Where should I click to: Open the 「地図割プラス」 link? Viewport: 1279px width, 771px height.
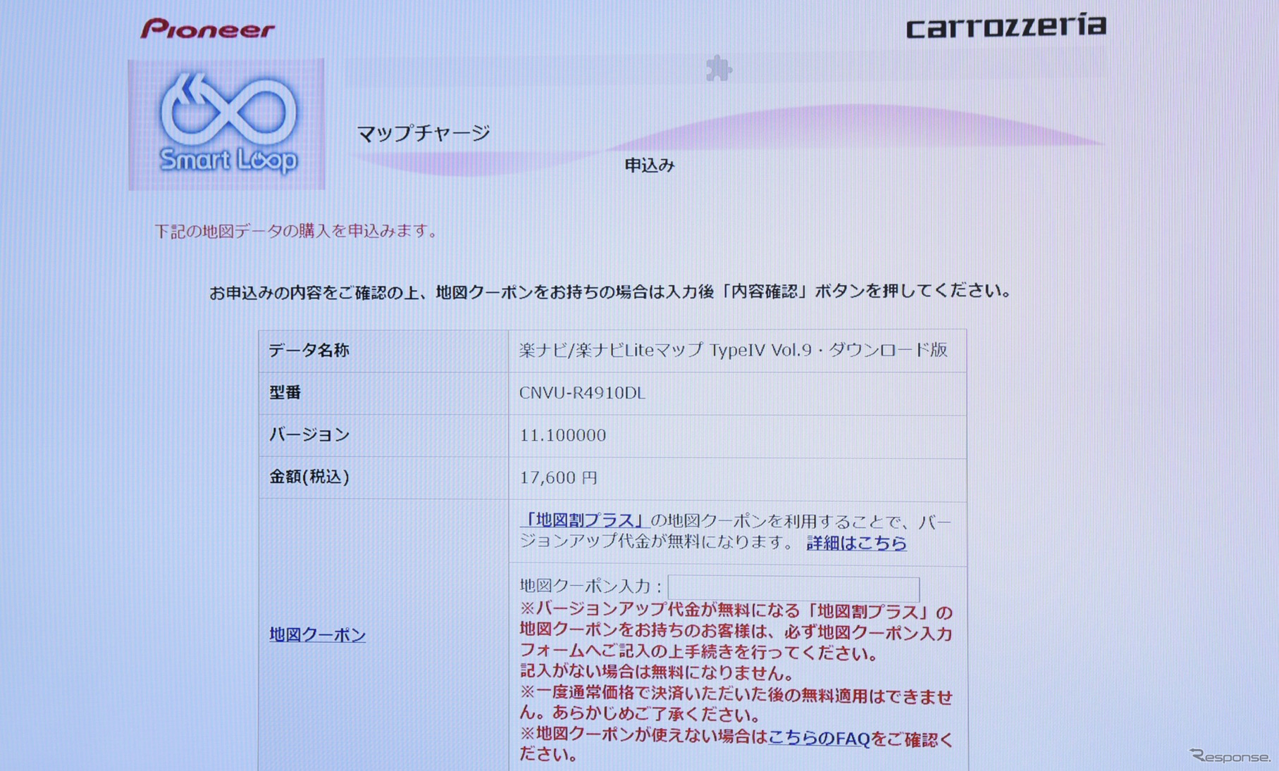(x=583, y=520)
